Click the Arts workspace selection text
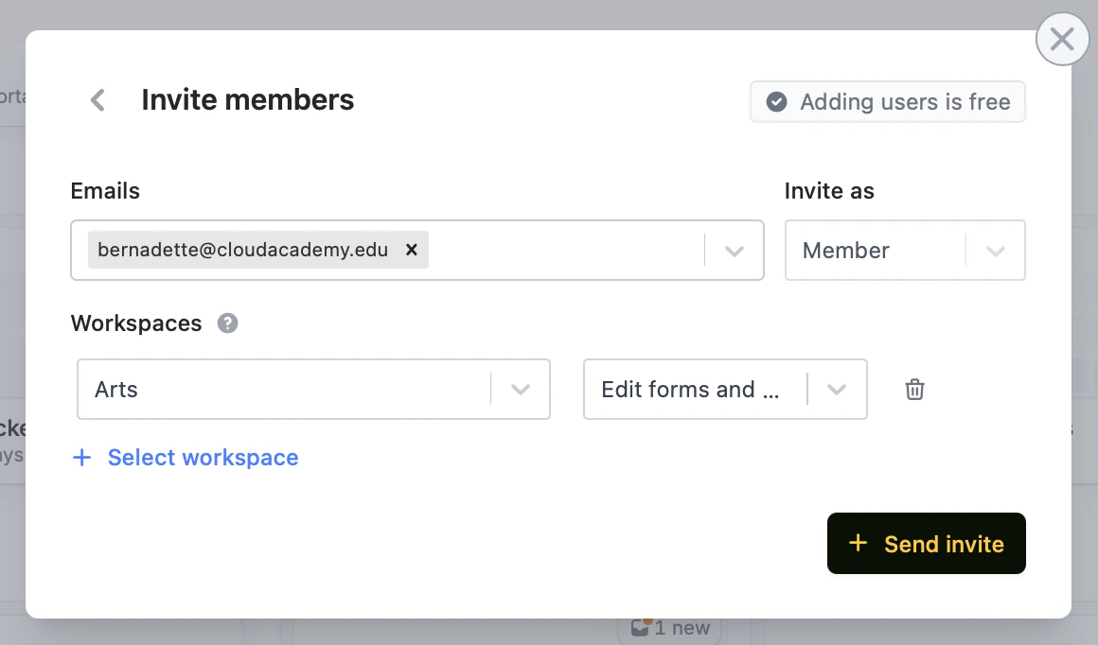 click(x=116, y=389)
